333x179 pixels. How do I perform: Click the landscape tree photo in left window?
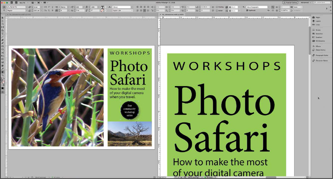click(130, 134)
